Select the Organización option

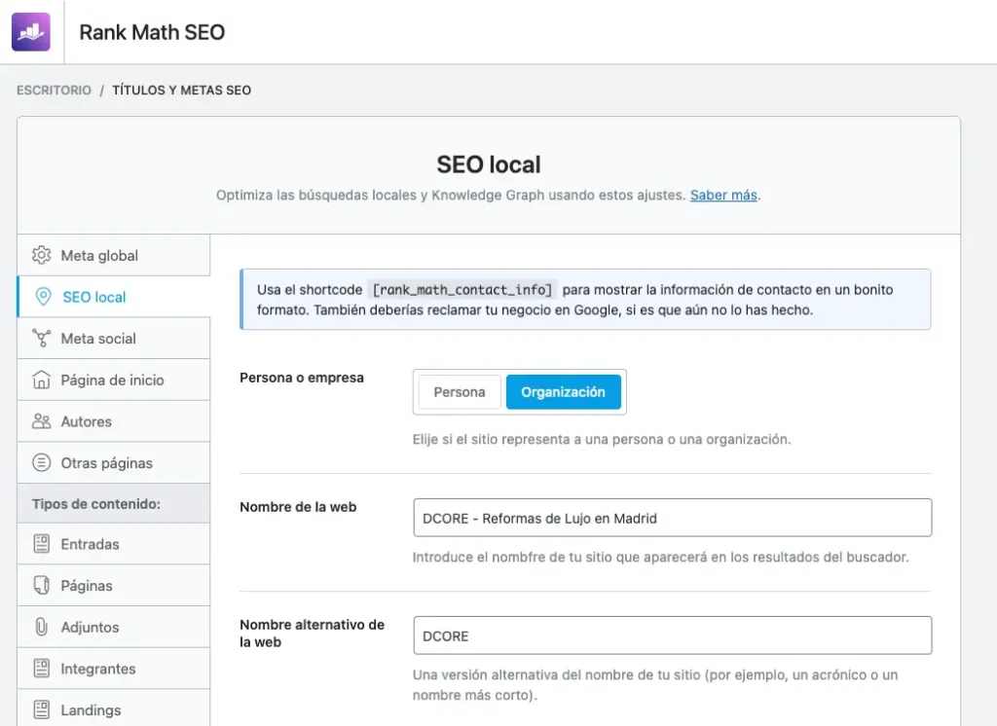click(x=563, y=392)
